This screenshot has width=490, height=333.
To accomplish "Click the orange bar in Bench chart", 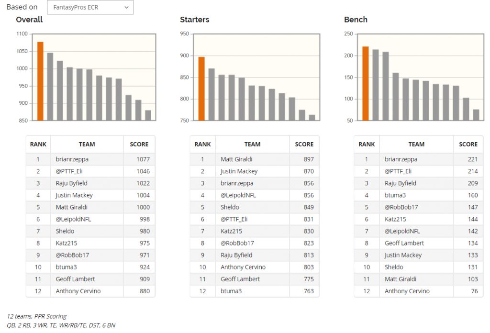I will [366, 83].
